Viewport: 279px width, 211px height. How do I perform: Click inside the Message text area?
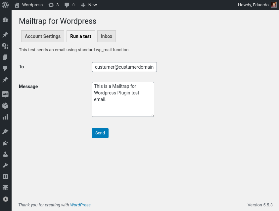pos(123,99)
